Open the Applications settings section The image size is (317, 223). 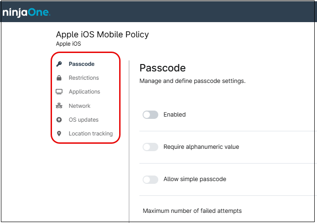click(x=84, y=92)
